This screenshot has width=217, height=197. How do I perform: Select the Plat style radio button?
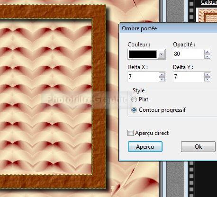134,99
